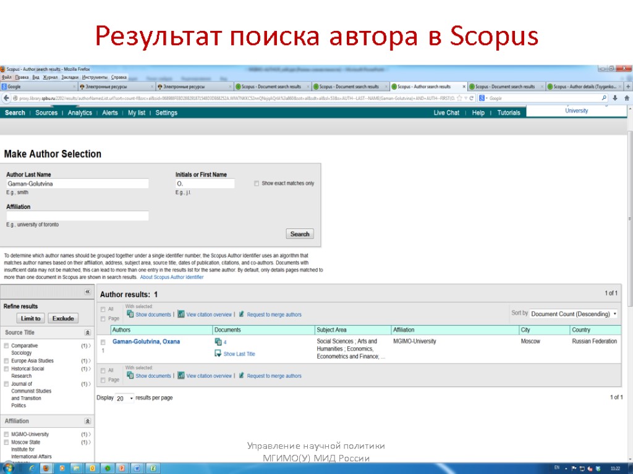Click top Request to merge authors icon
Viewport: 633px width, 474px height.
242,314
